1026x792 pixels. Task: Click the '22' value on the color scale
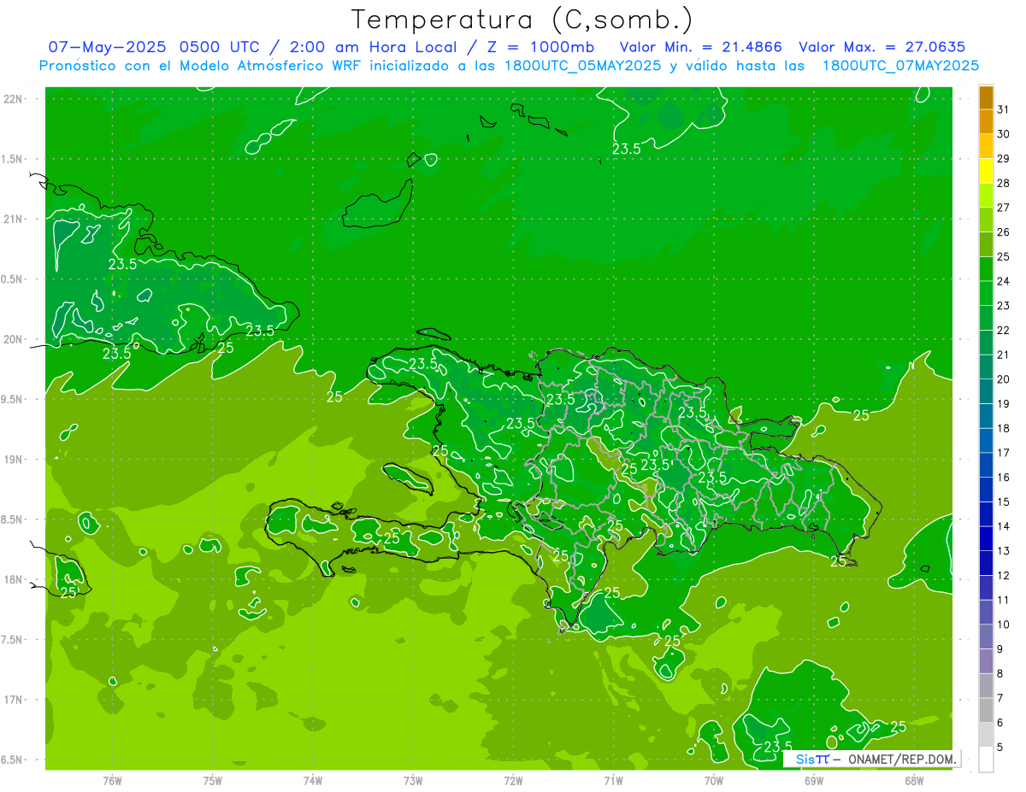pos(1003,331)
